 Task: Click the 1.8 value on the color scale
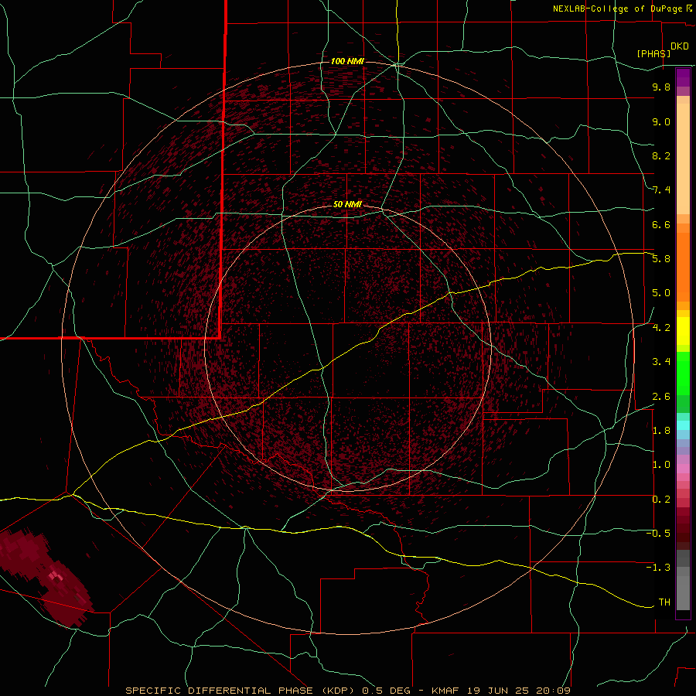pyautogui.click(x=661, y=431)
